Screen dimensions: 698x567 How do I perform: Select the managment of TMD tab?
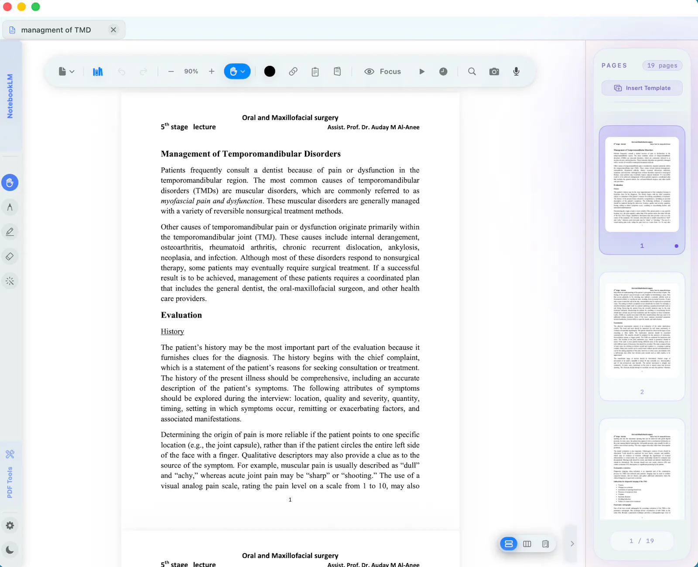[64, 30]
